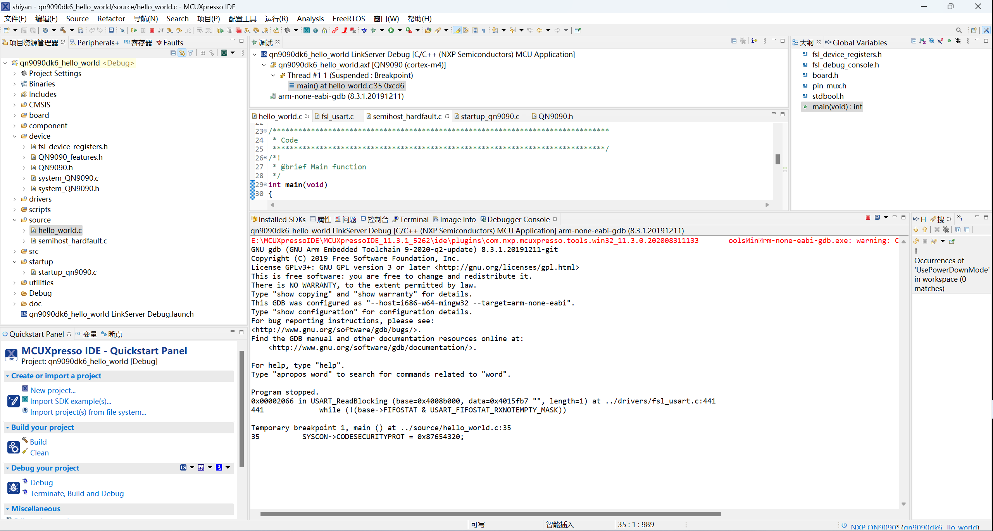Screen dimensions: 993x531
Task: Enable Link with Editor in the explorer toolbar
Action: [182, 53]
